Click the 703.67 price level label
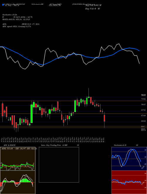 [x=143, y=104]
